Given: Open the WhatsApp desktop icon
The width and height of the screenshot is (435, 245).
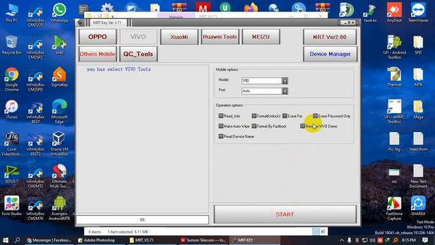Looking at the screenshot, I should [59, 13].
